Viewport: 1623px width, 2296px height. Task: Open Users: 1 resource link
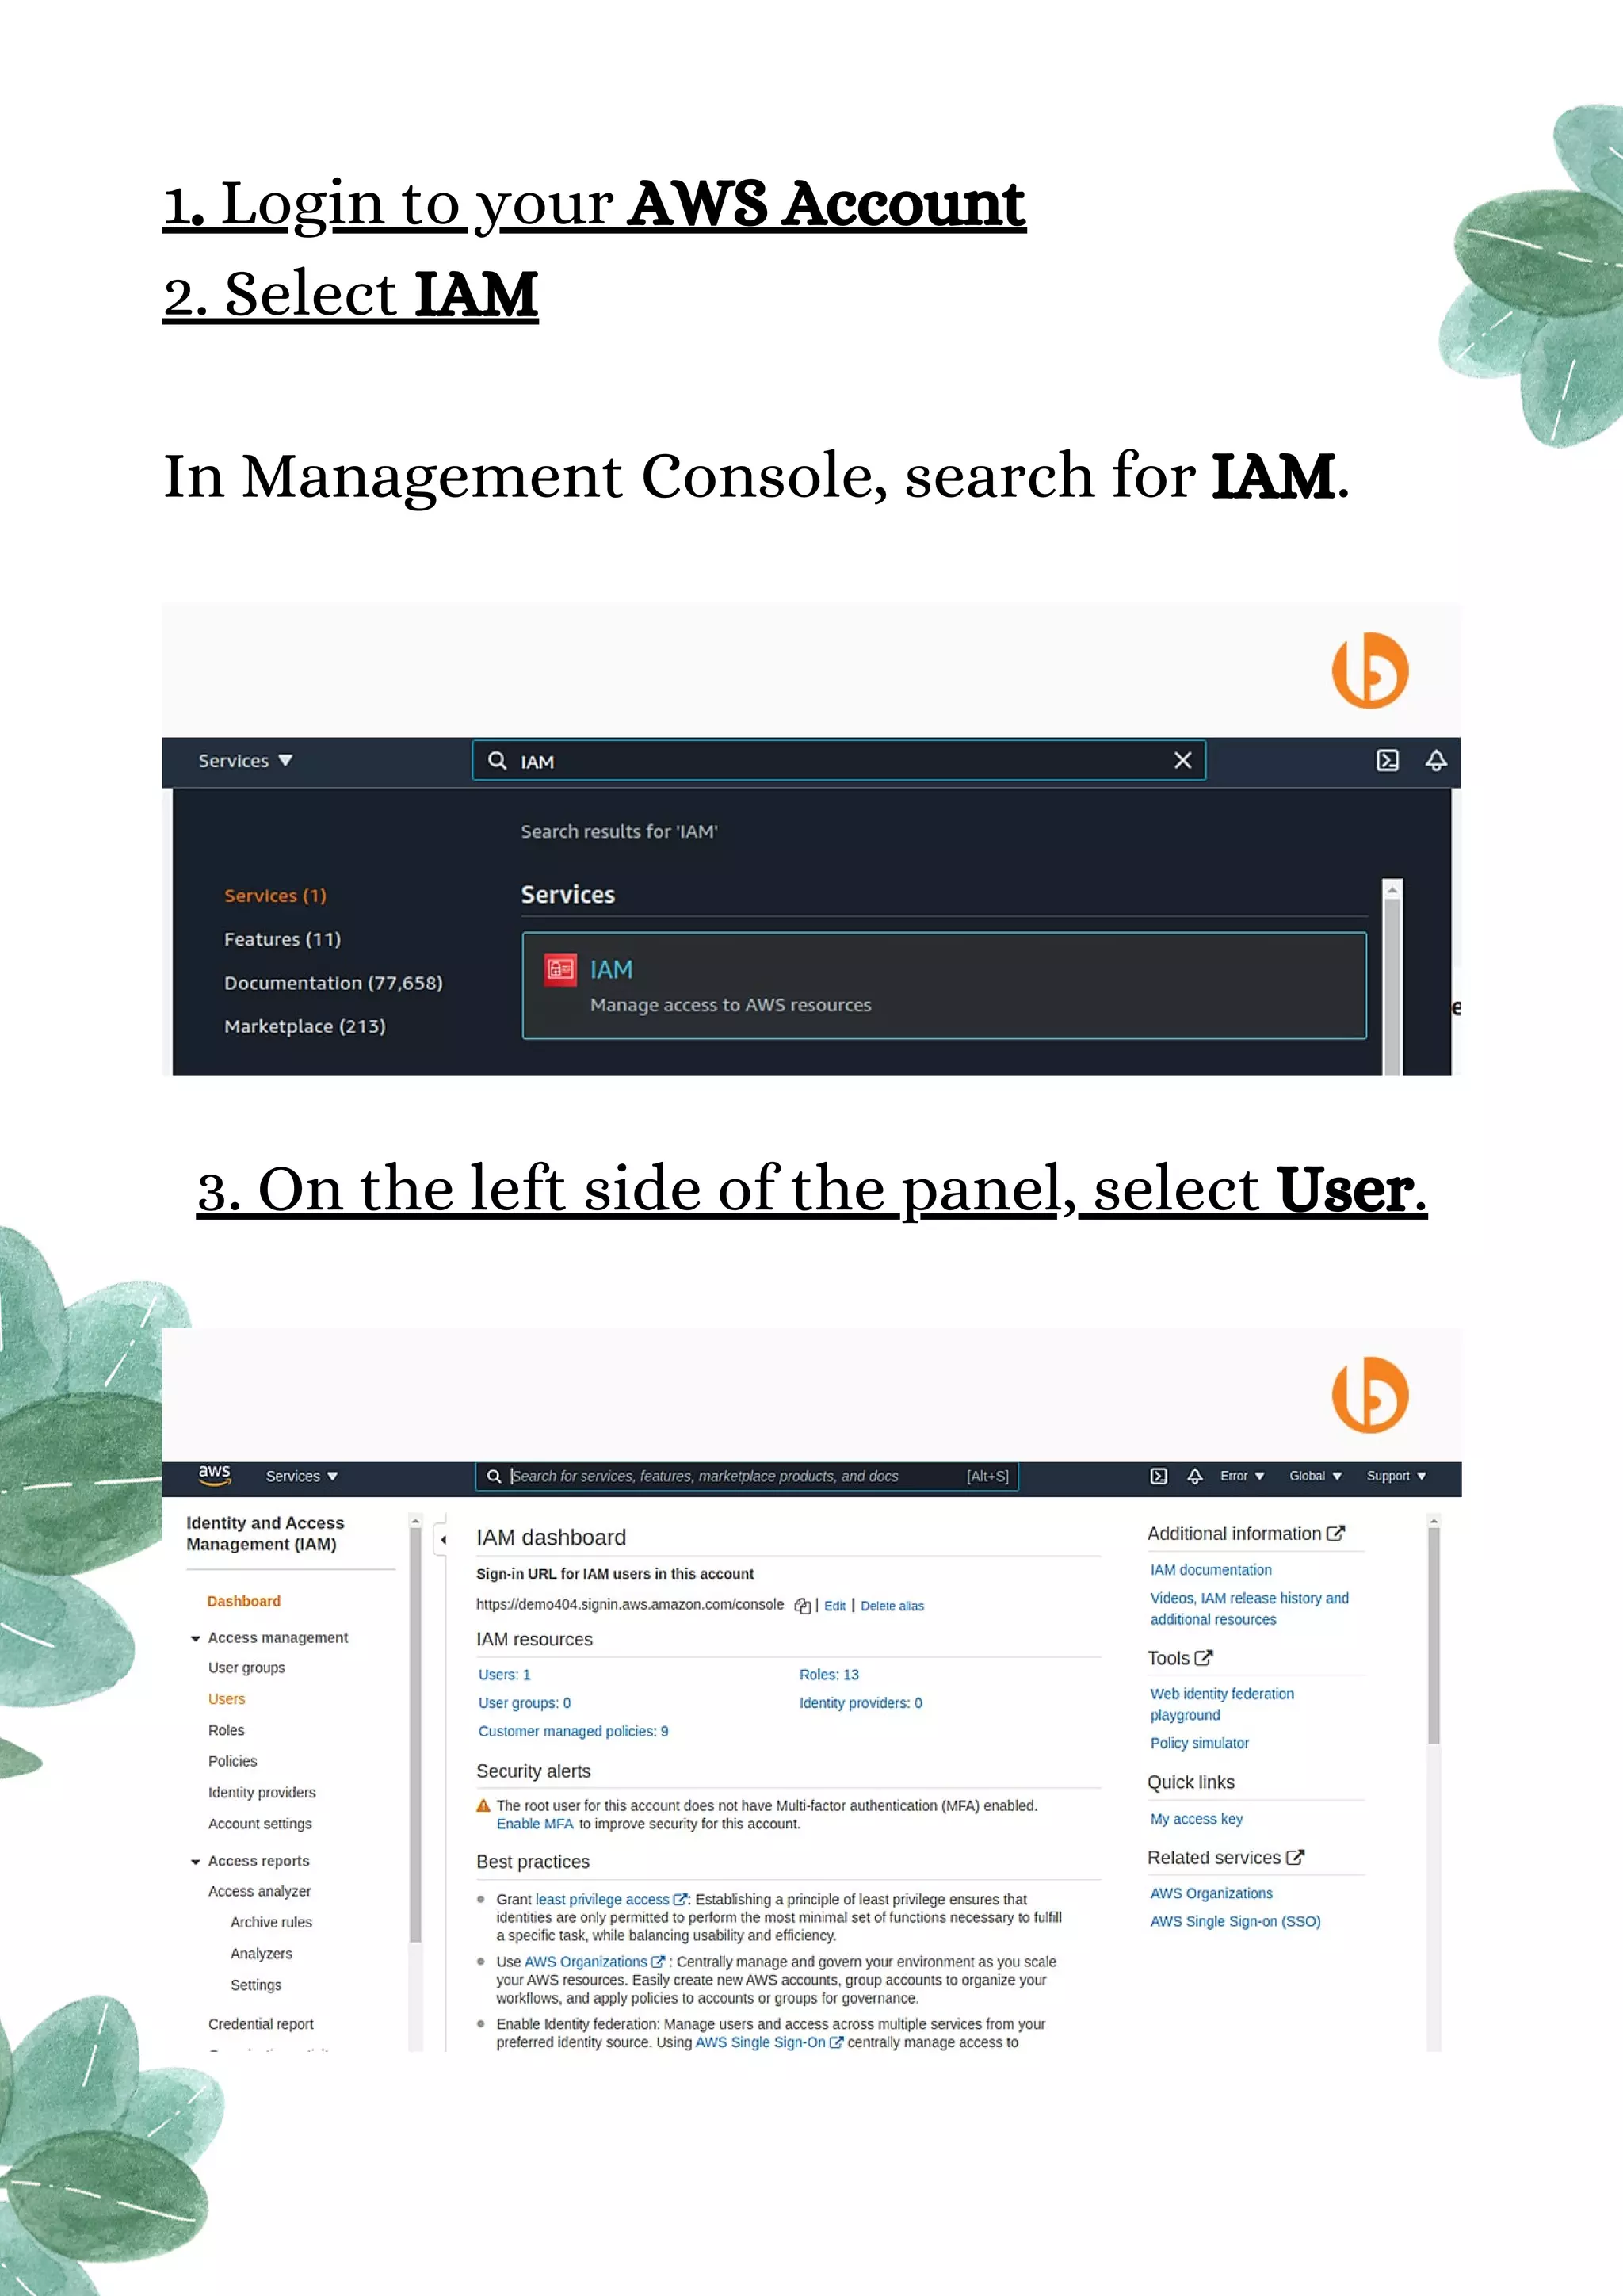[x=504, y=1675]
